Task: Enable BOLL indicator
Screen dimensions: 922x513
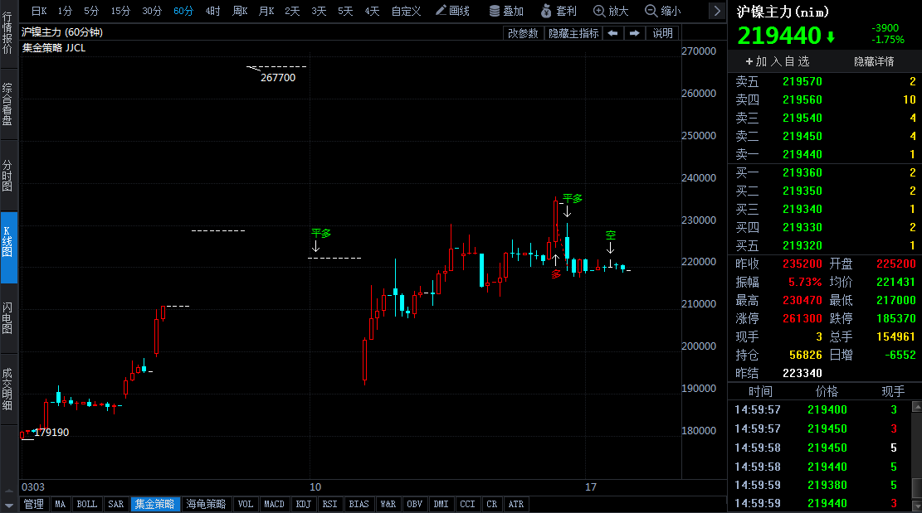Action: (87, 504)
